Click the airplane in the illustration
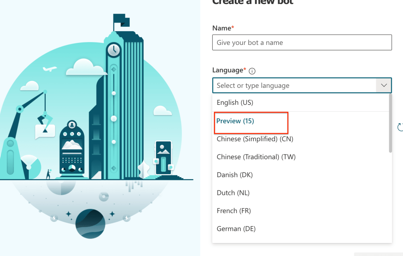This screenshot has width=403, height=256. pyautogui.click(x=50, y=69)
